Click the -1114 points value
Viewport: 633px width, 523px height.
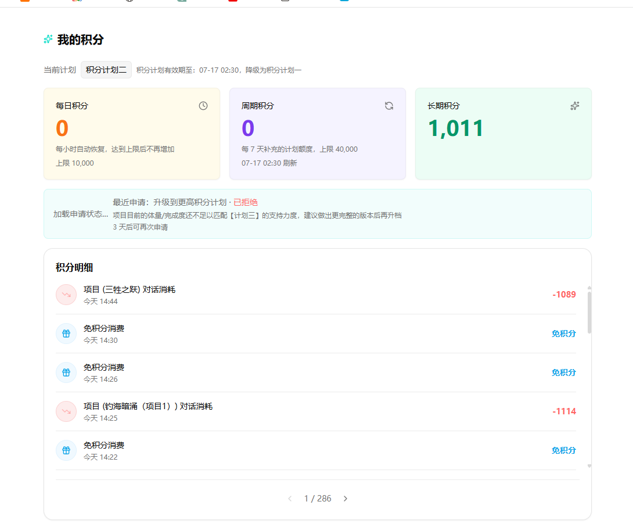pos(564,411)
